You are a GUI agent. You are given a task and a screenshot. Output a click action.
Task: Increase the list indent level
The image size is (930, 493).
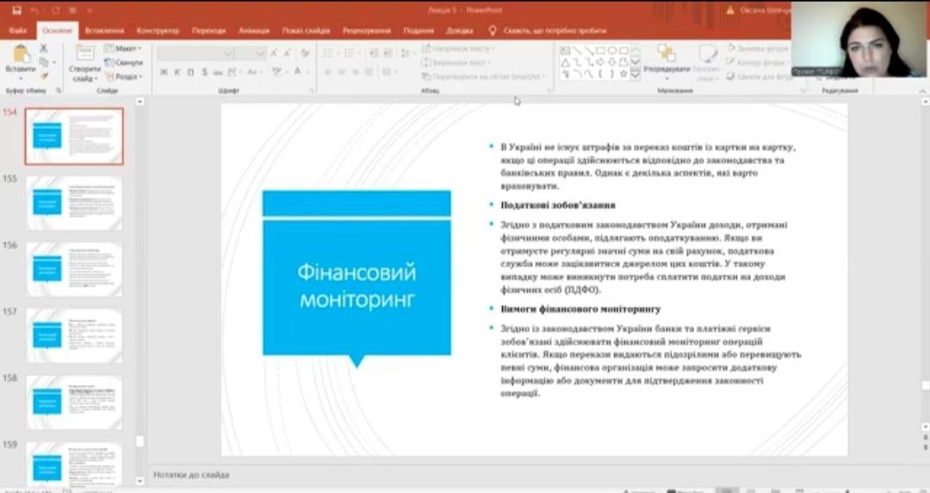point(387,53)
